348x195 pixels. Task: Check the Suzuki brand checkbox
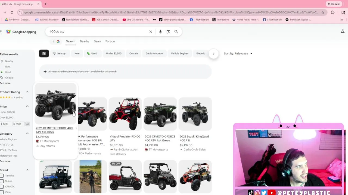click(x=2, y=181)
